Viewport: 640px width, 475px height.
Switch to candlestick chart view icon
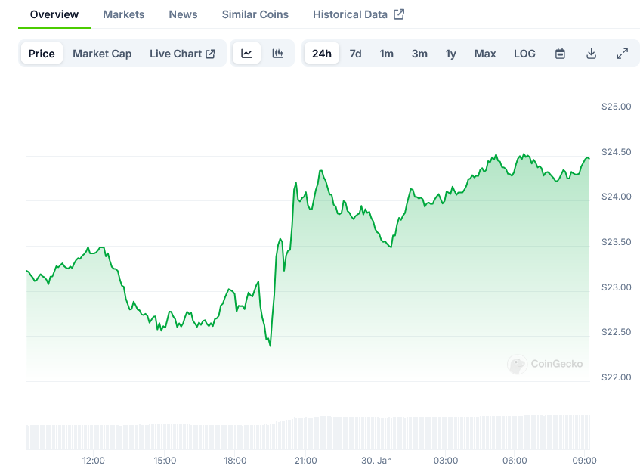pyautogui.click(x=277, y=54)
